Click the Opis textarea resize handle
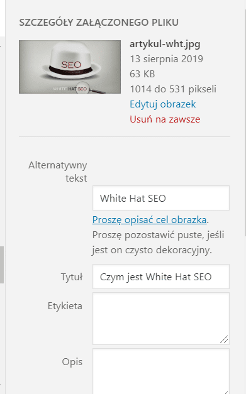The height and width of the screenshot is (394, 246). click(226, 392)
